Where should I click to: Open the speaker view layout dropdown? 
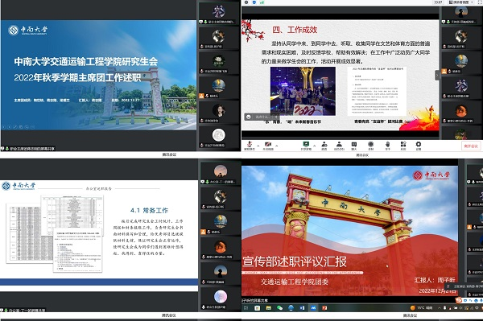(x=461, y=2)
